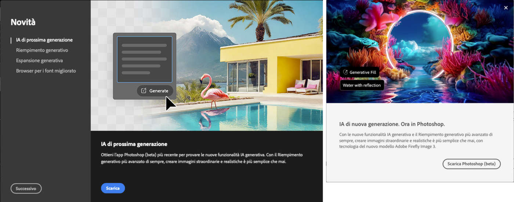Image resolution: width=514 pixels, height=202 pixels.
Task: Select IA di prossima generazione in sidebar
Action: coord(44,40)
